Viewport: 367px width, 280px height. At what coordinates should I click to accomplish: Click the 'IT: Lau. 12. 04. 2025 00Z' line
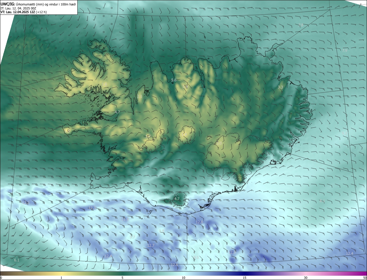(18, 8)
